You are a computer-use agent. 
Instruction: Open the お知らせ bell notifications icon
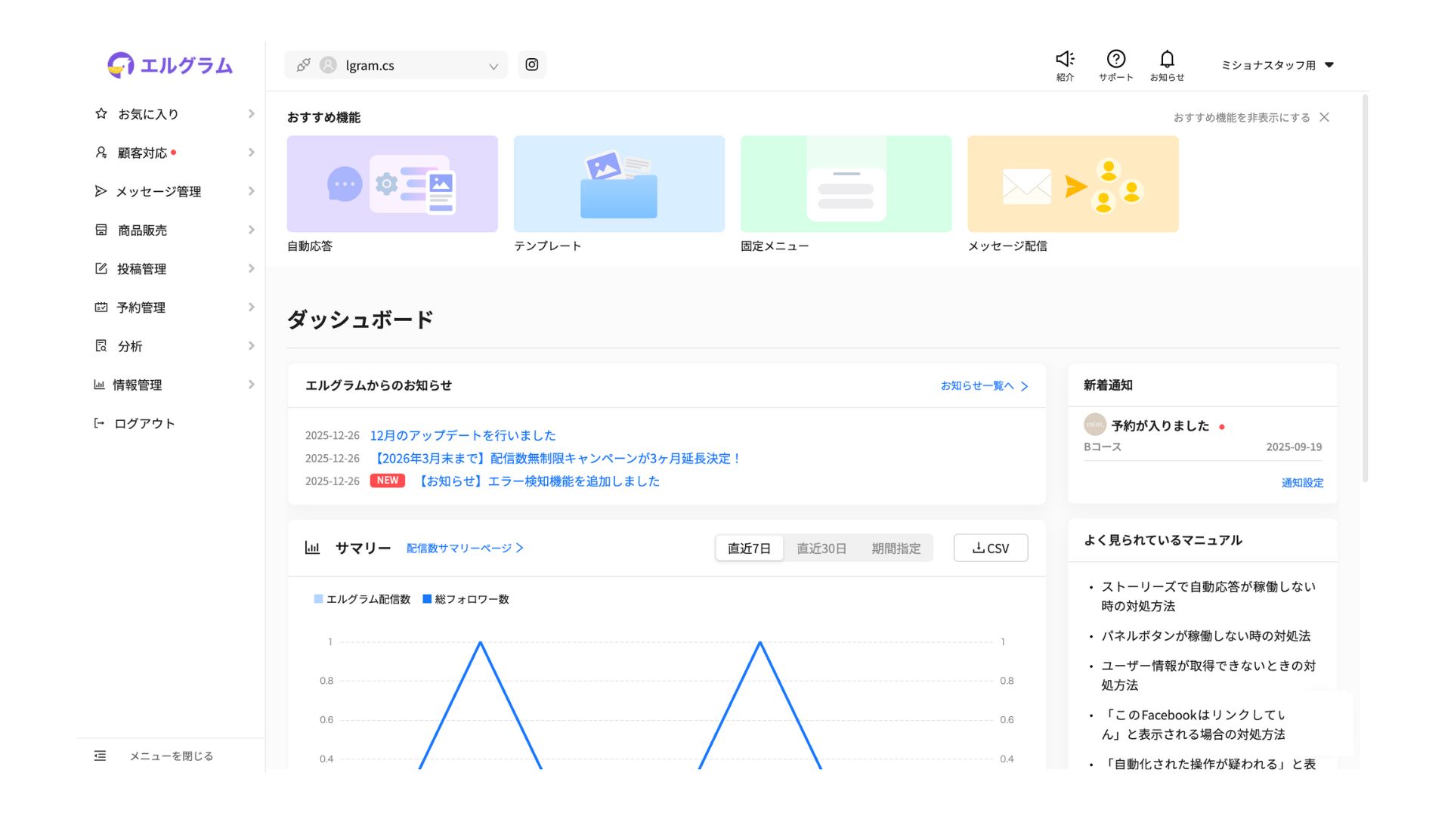1167,59
